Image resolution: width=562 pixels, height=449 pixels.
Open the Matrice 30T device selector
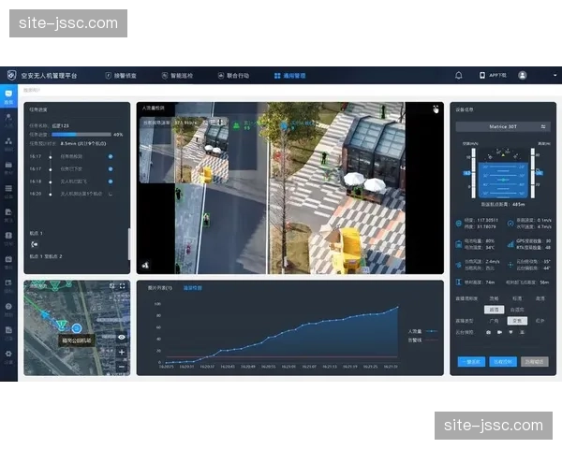(x=510, y=125)
